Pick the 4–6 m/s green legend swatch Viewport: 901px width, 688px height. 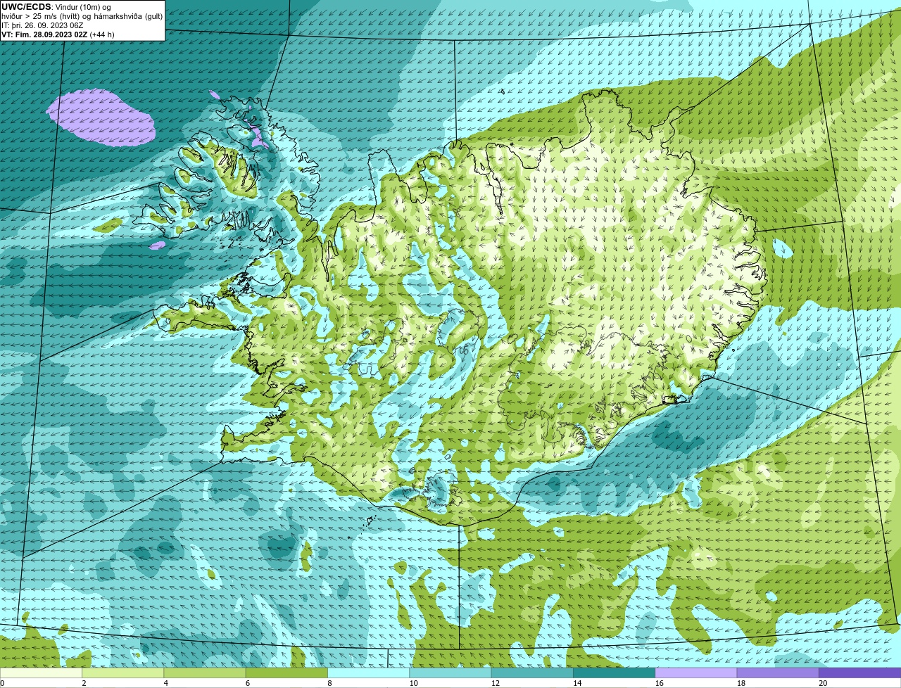pos(205,673)
